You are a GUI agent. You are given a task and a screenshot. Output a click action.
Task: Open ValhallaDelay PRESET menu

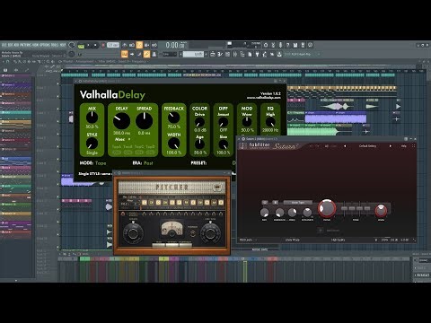click(x=198, y=163)
